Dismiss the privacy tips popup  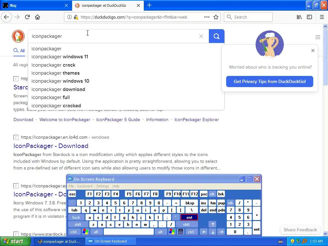pos(313,50)
